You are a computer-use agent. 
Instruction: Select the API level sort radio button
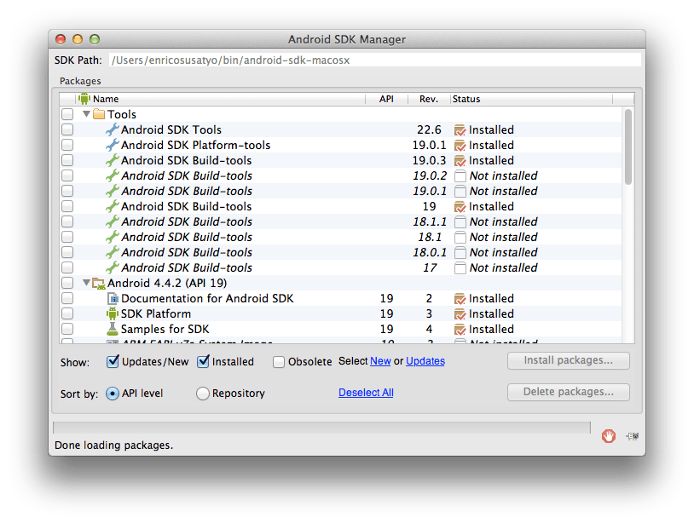[113, 394]
